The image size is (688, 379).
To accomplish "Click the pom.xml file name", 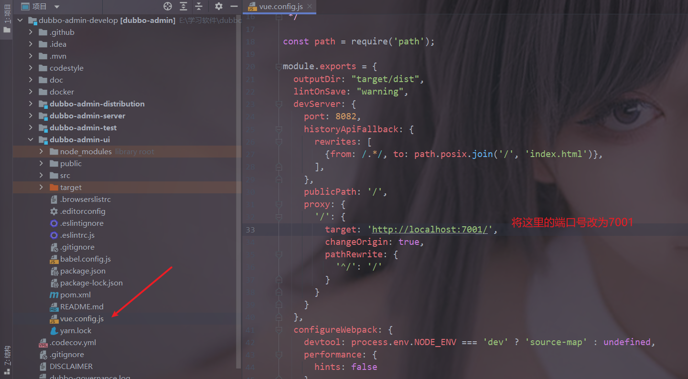I will pyautogui.click(x=75, y=295).
